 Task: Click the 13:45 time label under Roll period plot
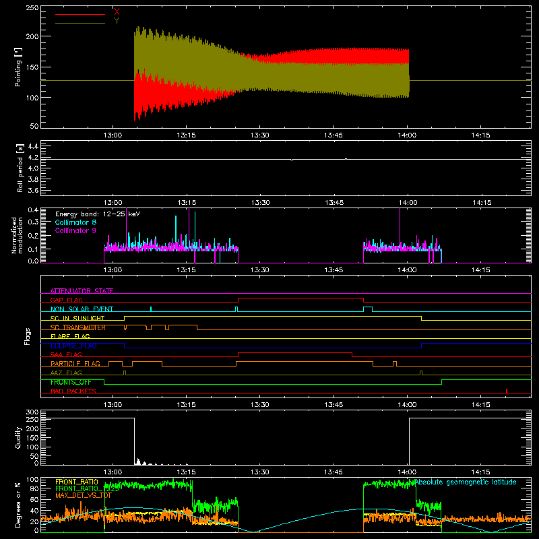[x=334, y=203]
